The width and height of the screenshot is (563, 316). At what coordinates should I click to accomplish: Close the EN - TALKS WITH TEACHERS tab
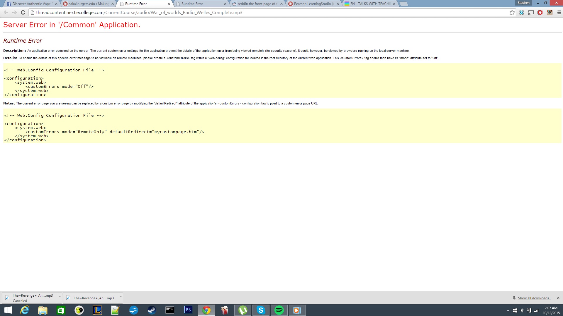coord(394,4)
